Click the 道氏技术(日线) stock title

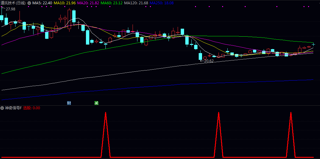click(13, 3)
